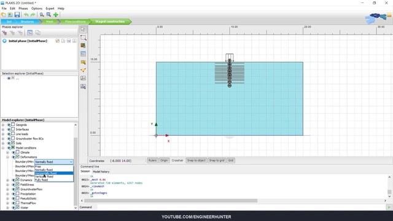Screen dimensions: 393x221
Task: Save project with the floppy disk icon
Action: coord(17,15)
